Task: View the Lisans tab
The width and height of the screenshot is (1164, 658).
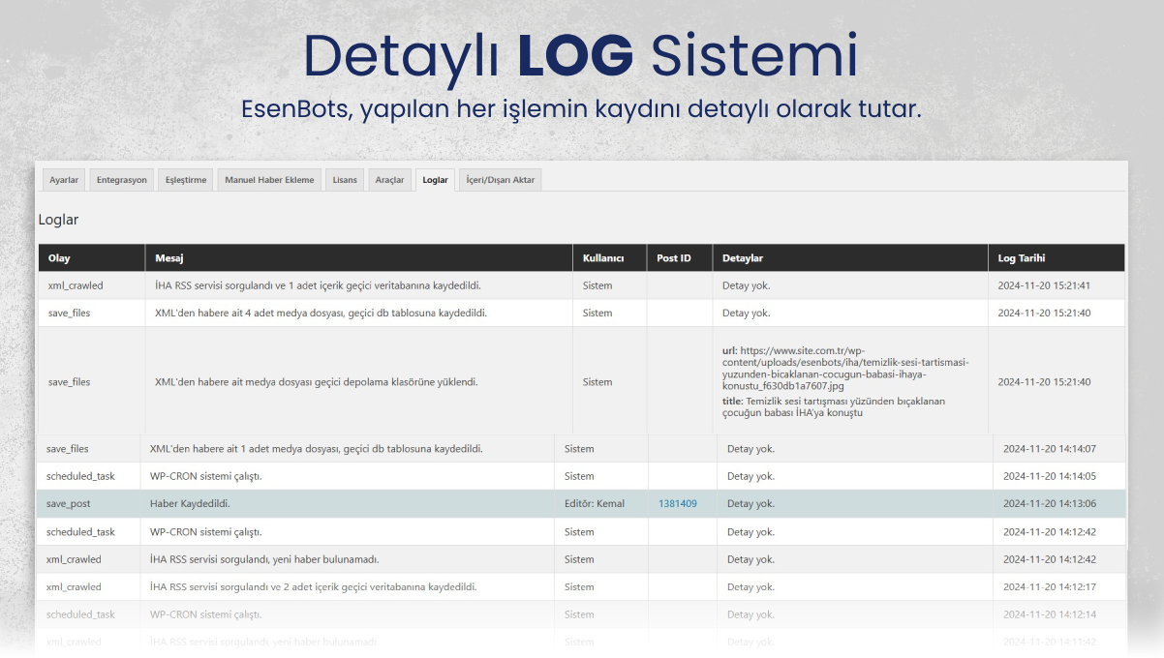Action: tap(344, 179)
